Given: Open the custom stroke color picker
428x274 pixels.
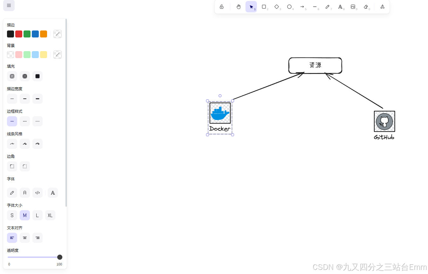Looking at the screenshot, I should 58,34.
